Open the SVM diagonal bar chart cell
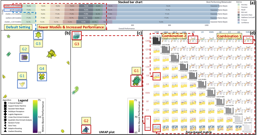The width and height of the screenshot is (257, 135). click(x=248, y=128)
